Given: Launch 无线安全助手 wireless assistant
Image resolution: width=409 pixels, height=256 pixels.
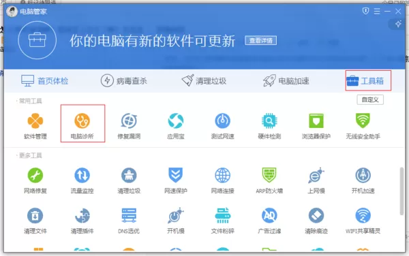Looking at the screenshot, I should point(363,126).
